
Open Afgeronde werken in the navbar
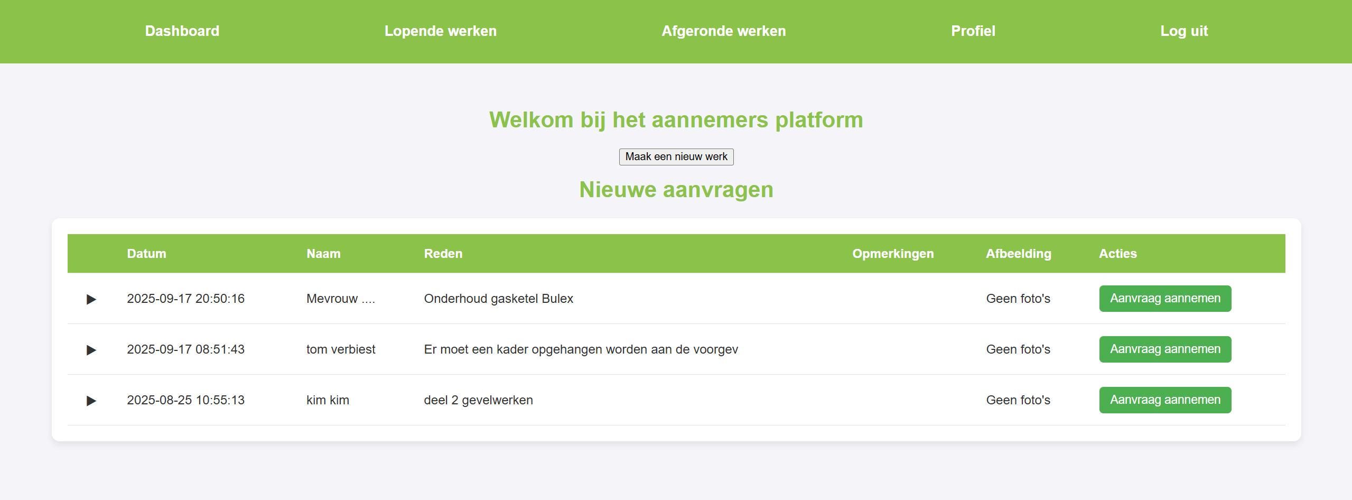pos(723,31)
